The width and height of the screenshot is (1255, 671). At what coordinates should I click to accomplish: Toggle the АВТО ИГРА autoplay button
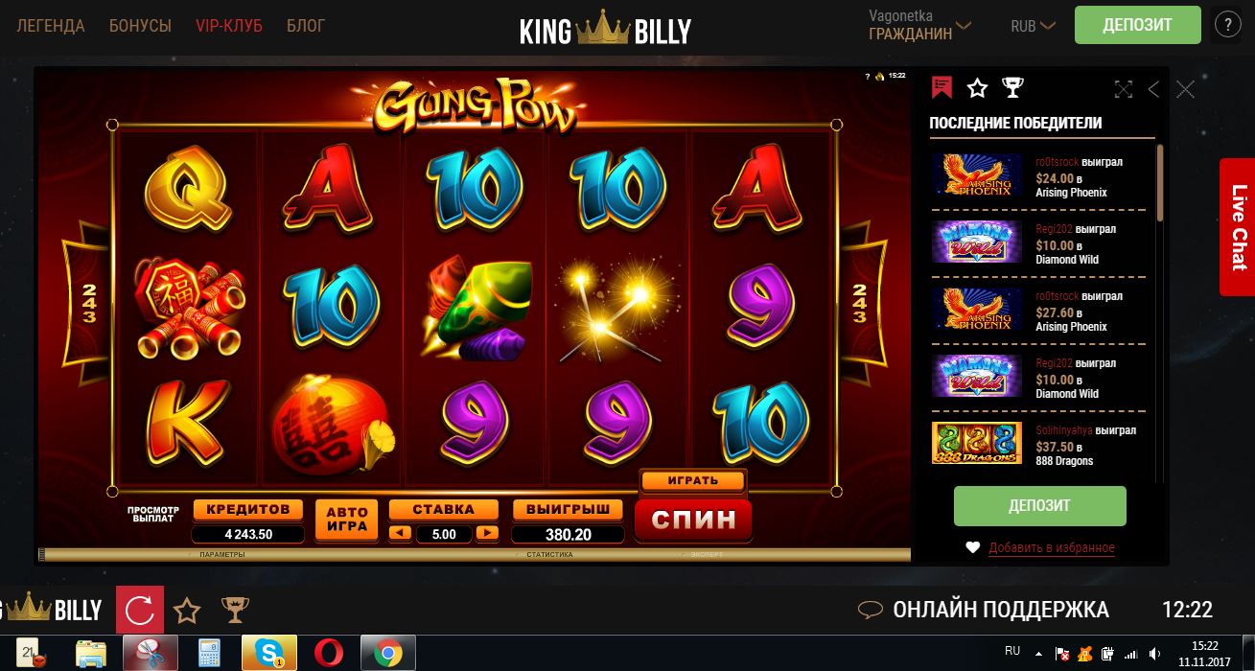tap(347, 520)
